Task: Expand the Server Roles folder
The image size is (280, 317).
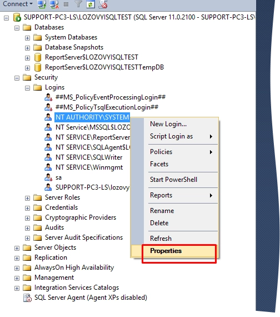Action: click(x=27, y=199)
